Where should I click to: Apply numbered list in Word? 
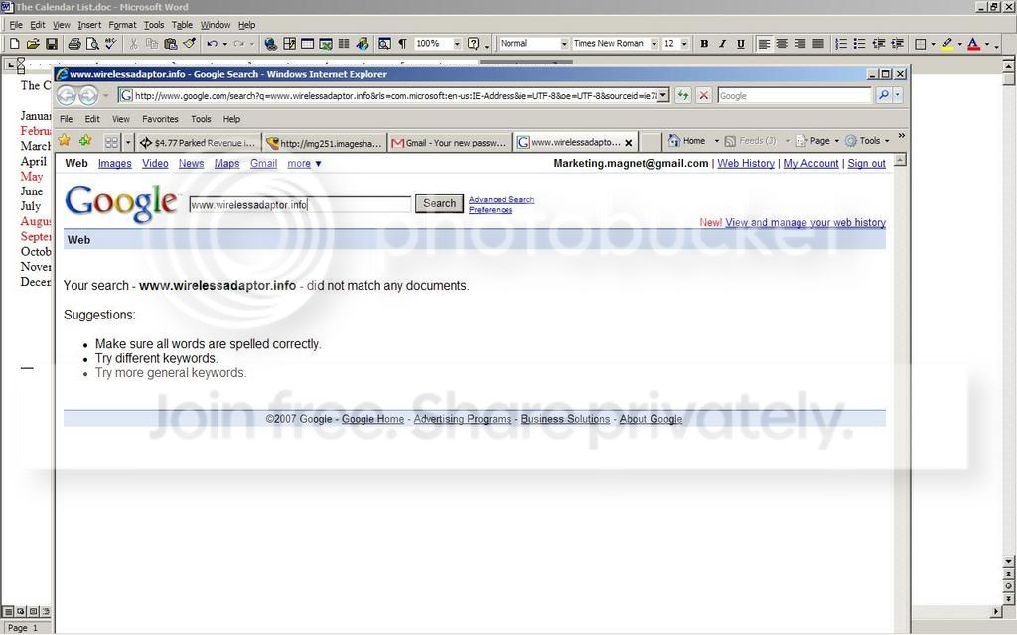(x=841, y=44)
